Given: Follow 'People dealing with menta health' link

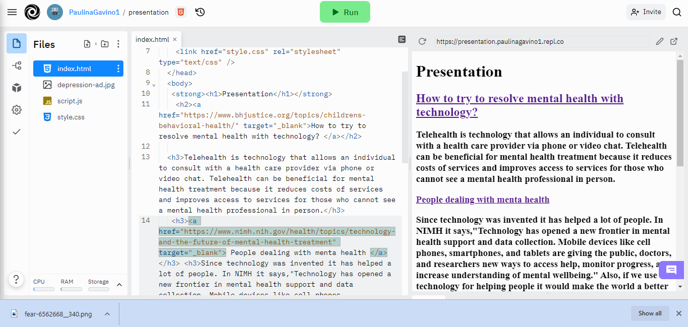Looking at the screenshot, I should click(483, 200).
